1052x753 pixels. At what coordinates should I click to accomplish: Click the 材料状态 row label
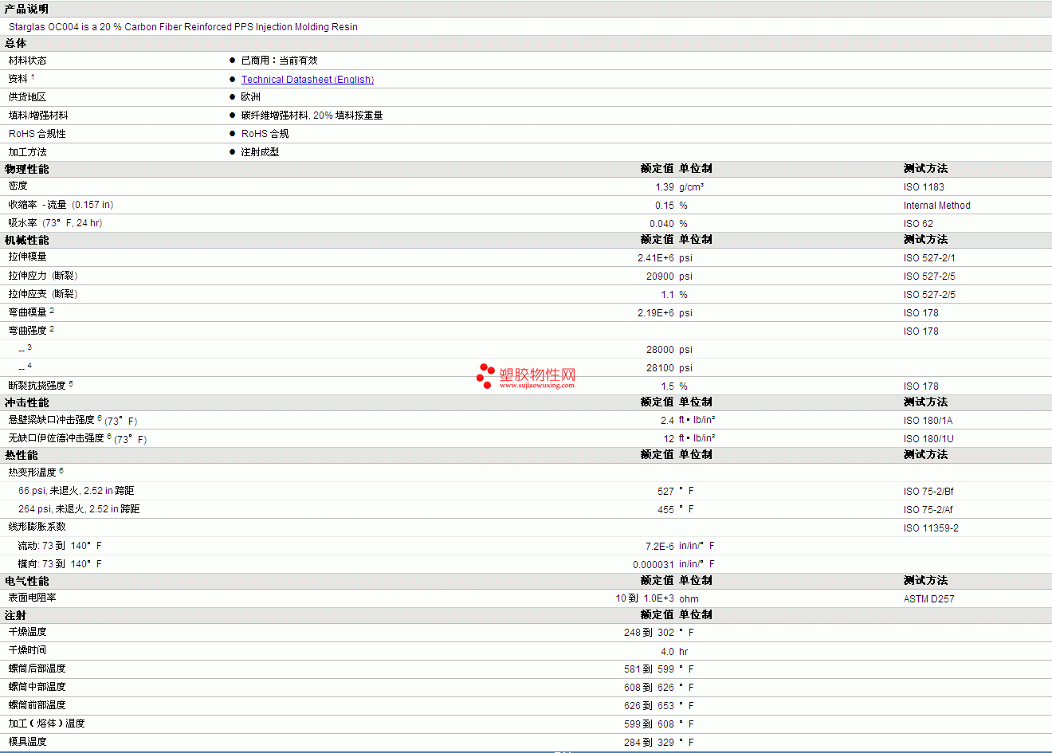pyautogui.click(x=28, y=61)
